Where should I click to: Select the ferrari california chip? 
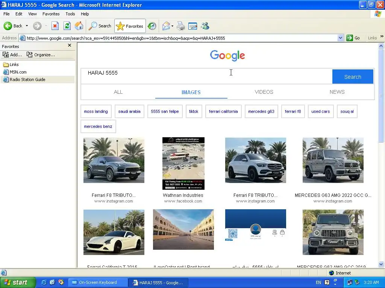click(223, 111)
